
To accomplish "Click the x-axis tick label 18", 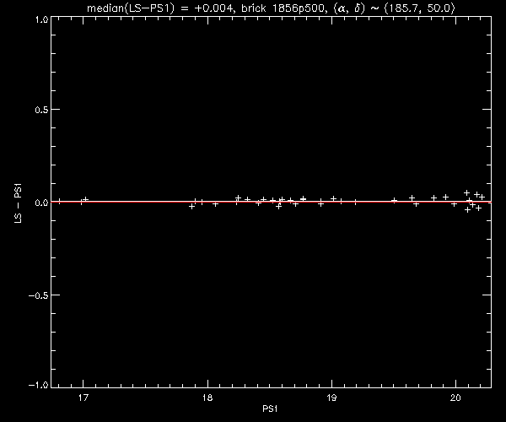I will [x=207, y=398].
